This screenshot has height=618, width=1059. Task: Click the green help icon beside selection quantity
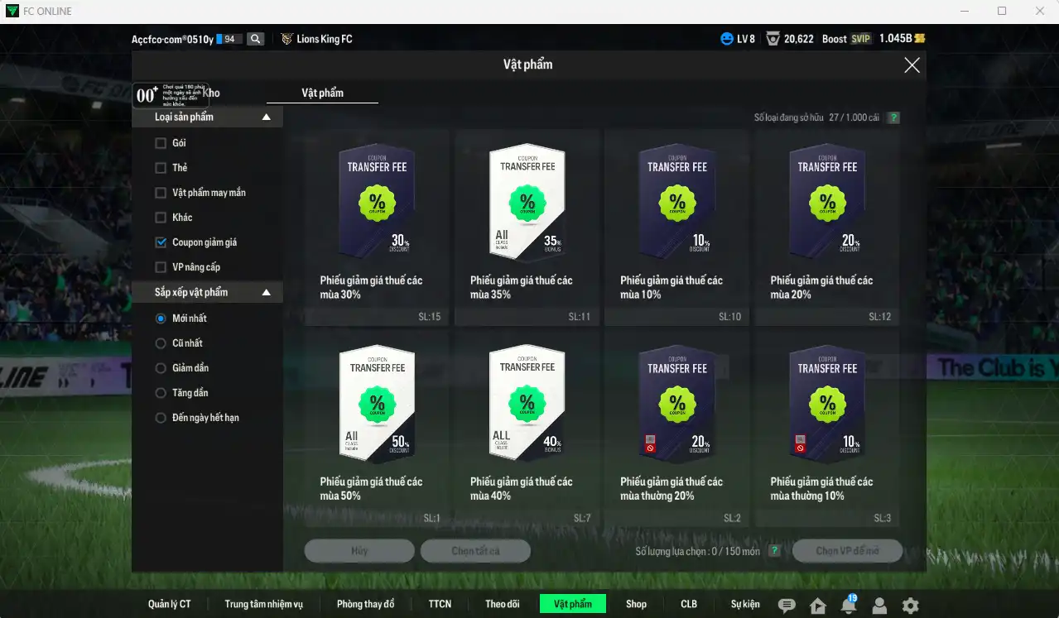(x=774, y=551)
